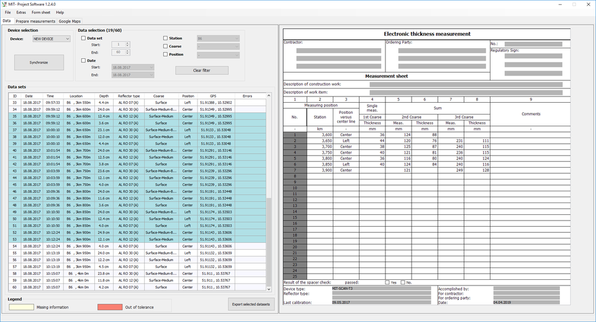Screen dimensions: 596x322
Task: Check the No box for spacer check
Action: pyautogui.click(x=403, y=282)
